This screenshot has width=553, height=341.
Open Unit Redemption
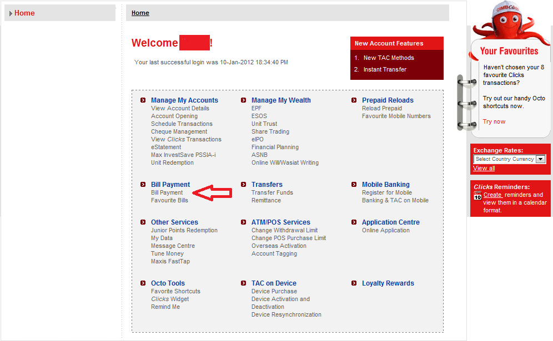172,162
